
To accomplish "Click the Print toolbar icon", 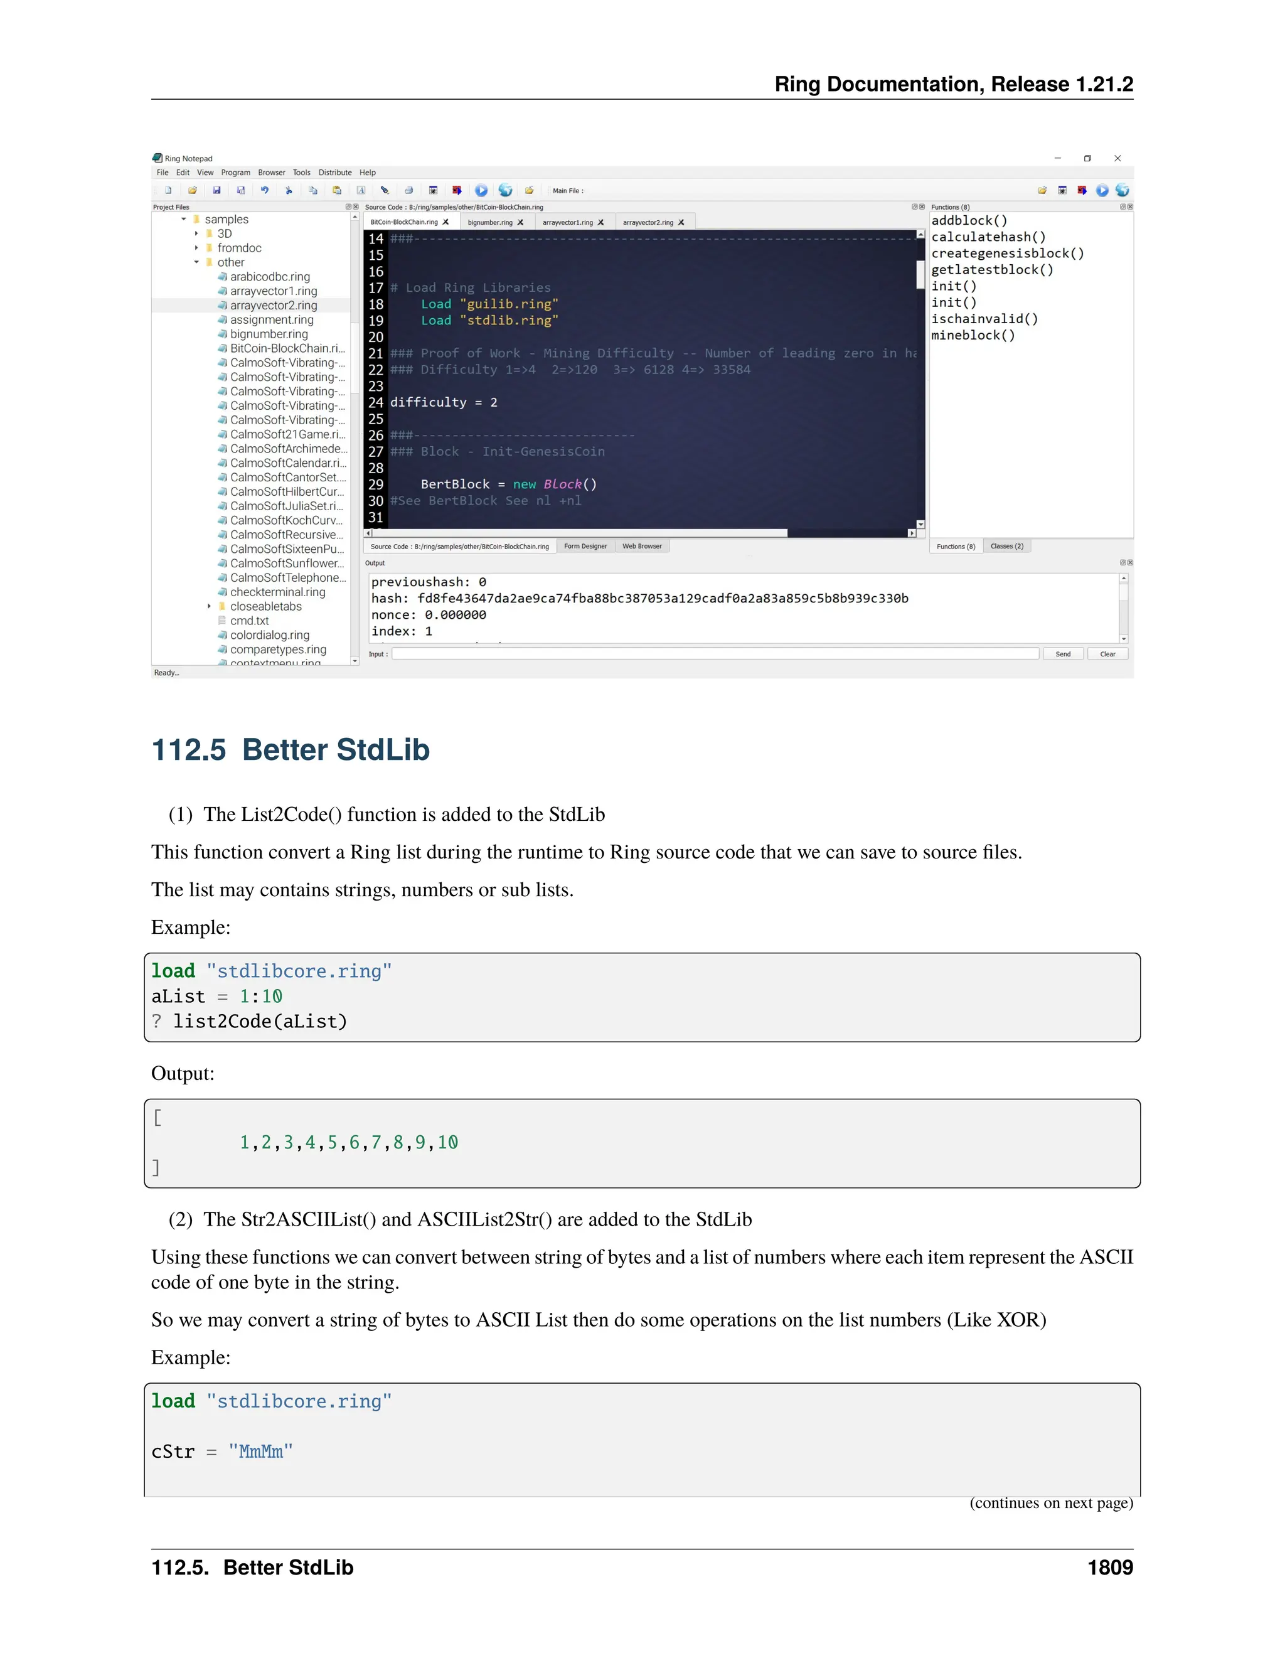I will point(409,190).
